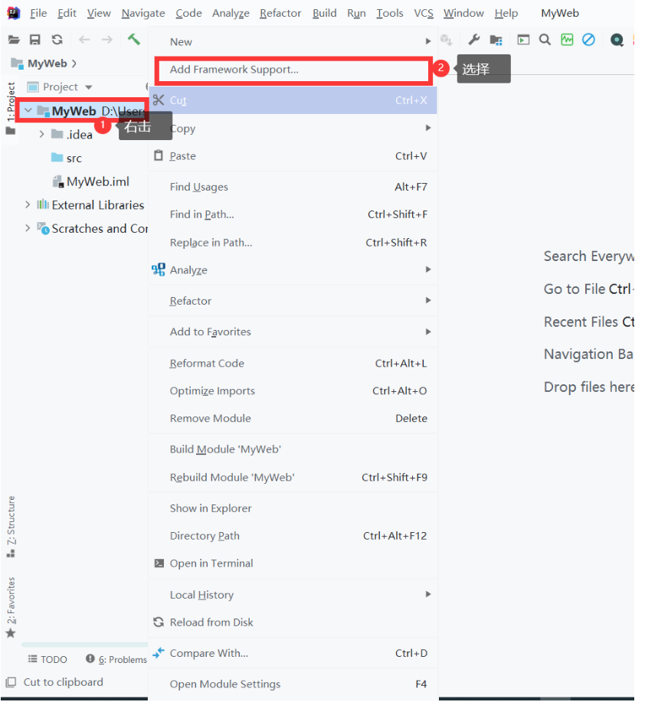Open the Navigate menu
Image resolution: width=645 pixels, height=702 pixels.
(143, 14)
